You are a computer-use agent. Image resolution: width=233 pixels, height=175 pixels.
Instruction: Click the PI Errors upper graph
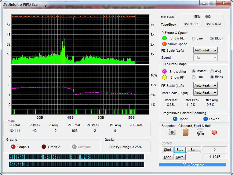point(80,39)
